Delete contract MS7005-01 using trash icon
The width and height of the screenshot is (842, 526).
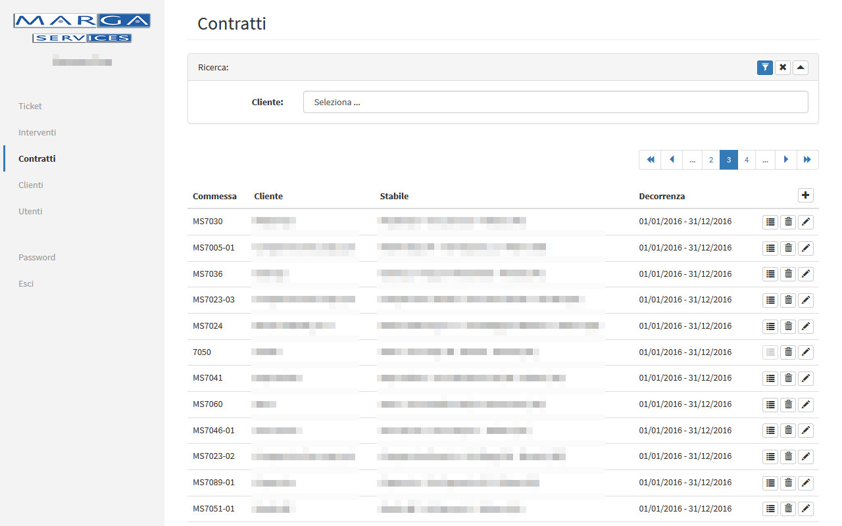click(x=788, y=249)
